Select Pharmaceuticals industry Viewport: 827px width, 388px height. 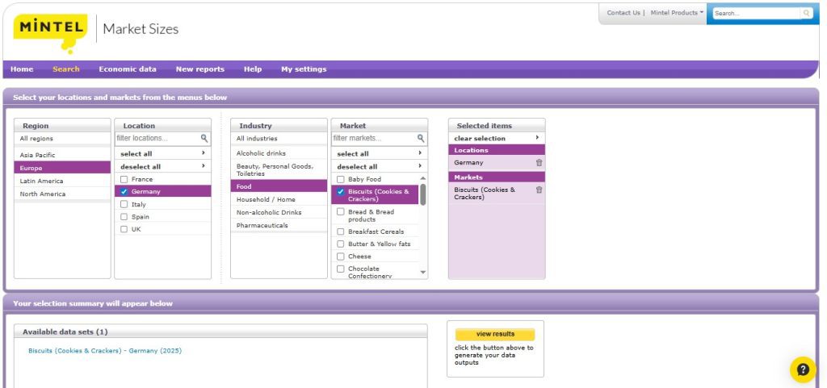279,225
